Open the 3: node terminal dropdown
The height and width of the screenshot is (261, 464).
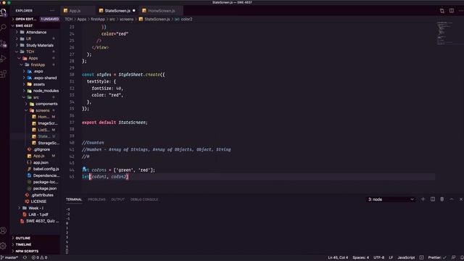pos(391,199)
